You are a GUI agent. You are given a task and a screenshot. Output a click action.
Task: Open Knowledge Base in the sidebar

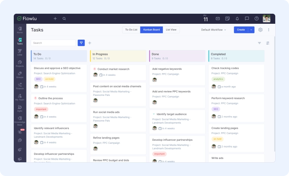coord(20,121)
